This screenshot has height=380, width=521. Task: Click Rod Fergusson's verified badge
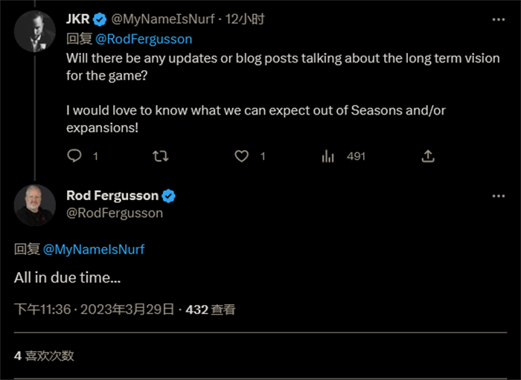169,196
